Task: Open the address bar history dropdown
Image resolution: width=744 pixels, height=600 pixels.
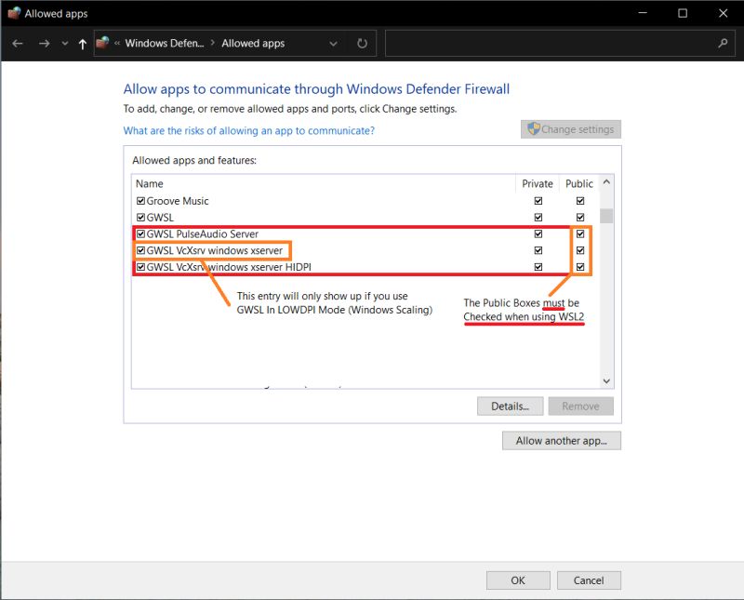Action: pos(333,44)
